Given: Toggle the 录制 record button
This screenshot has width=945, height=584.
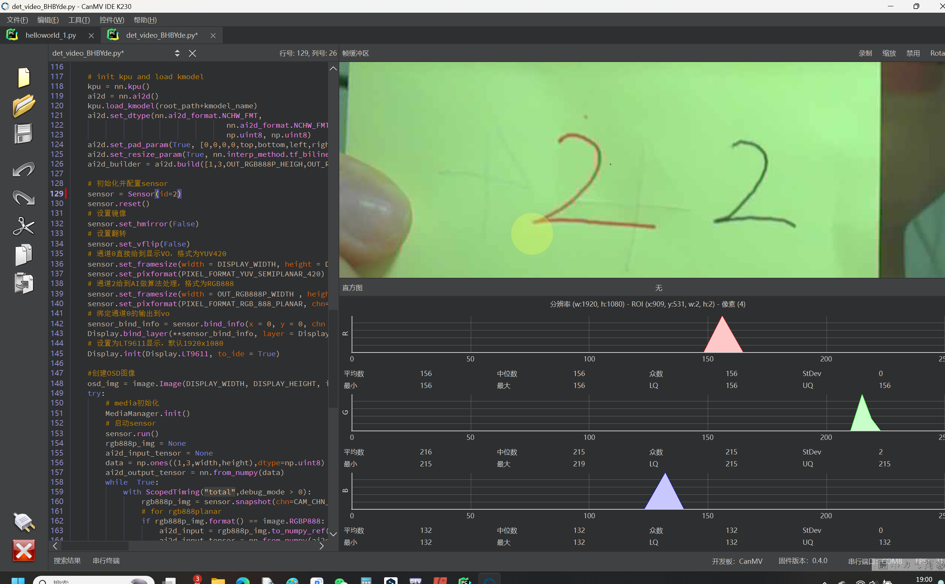Looking at the screenshot, I should 865,53.
